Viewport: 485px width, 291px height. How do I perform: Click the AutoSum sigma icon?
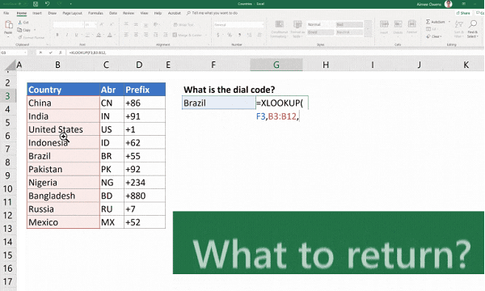[x=428, y=22]
